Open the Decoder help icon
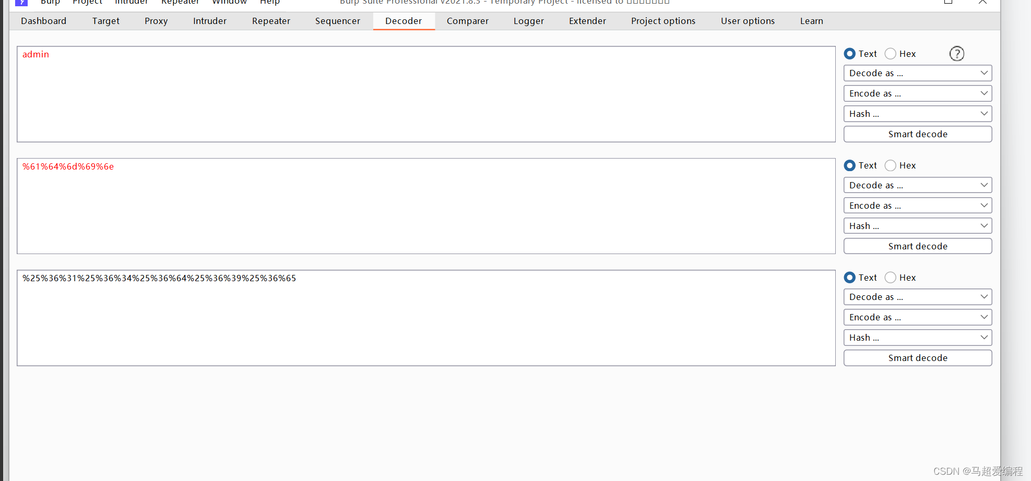 click(956, 54)
